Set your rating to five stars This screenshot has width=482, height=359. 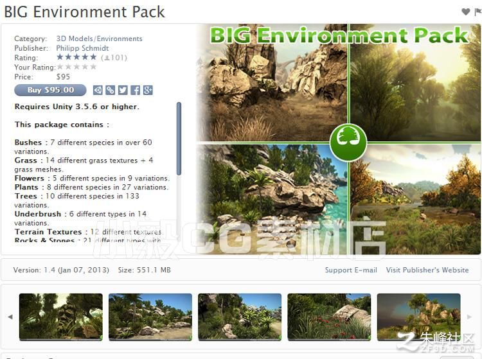pos(93,67)
